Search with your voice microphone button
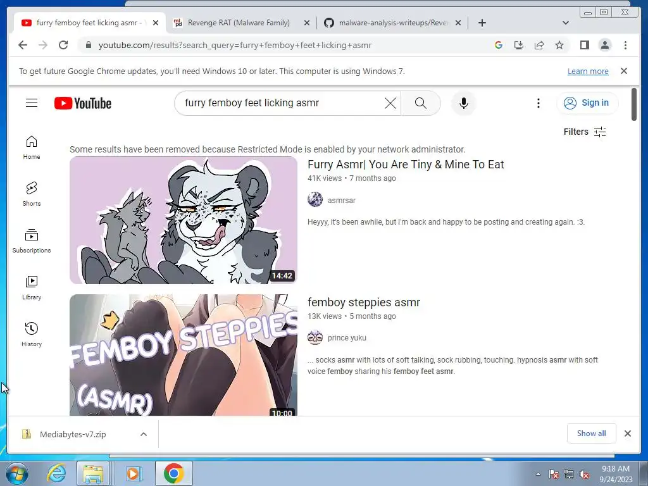This screenshot has height=486, width=648. pyautogui.click(x=464, y=103)
